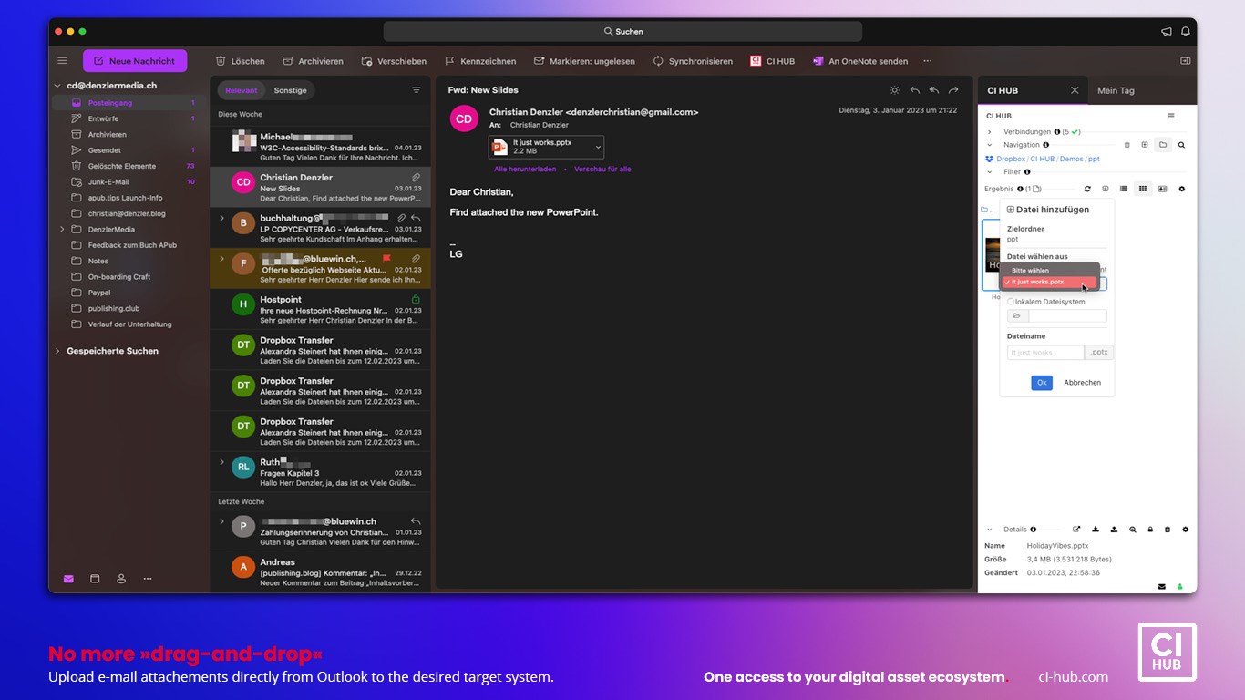Screen dimensions: 1245x700
Task: Collapse the cd@denzlermedia.ch account tree
Action: pyautogui.click(x=58, y=86)
